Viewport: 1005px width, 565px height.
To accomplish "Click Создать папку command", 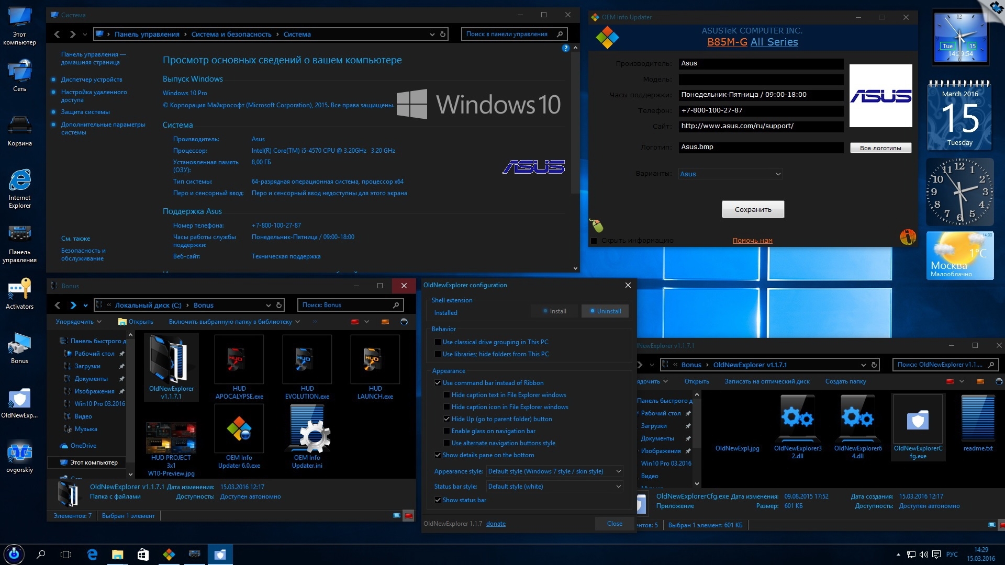I will 845,381.
